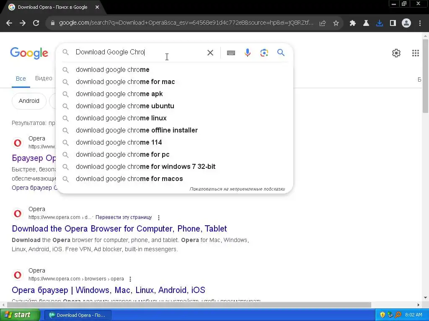Click the browser address bar URL
This screenshot has height=321, width=429.
coord(186,23)
